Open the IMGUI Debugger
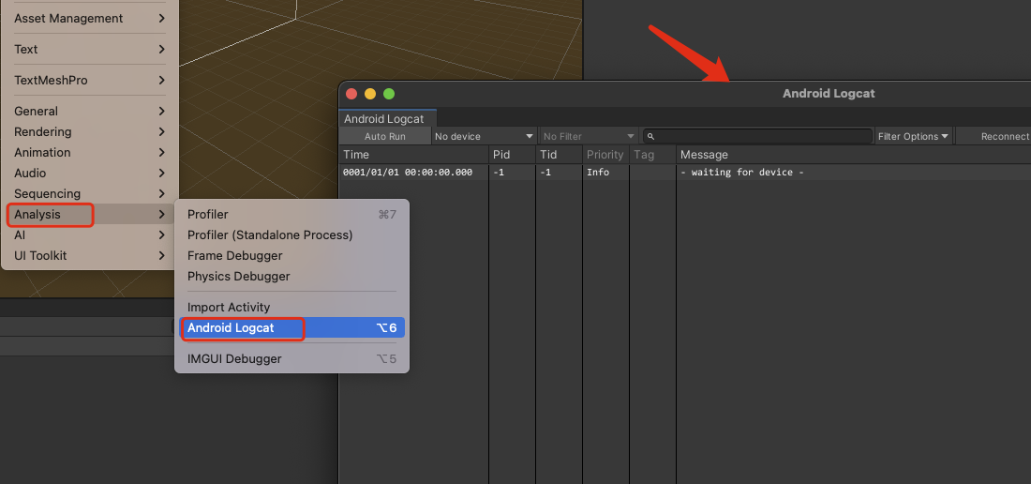 pos(291,358)
